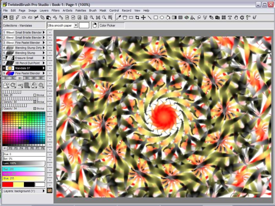275x206 pixels.
Task: Open the Ultra smooth paper dropdown
Action: [76, 25]
